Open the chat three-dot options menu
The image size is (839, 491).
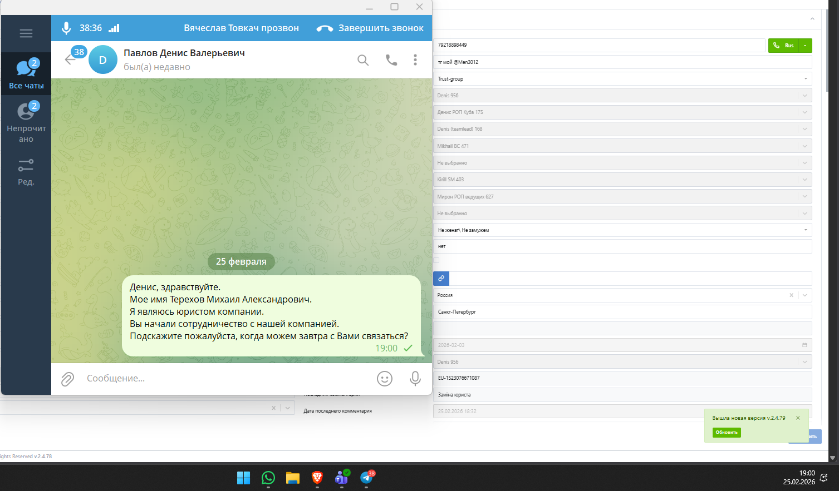415,60
